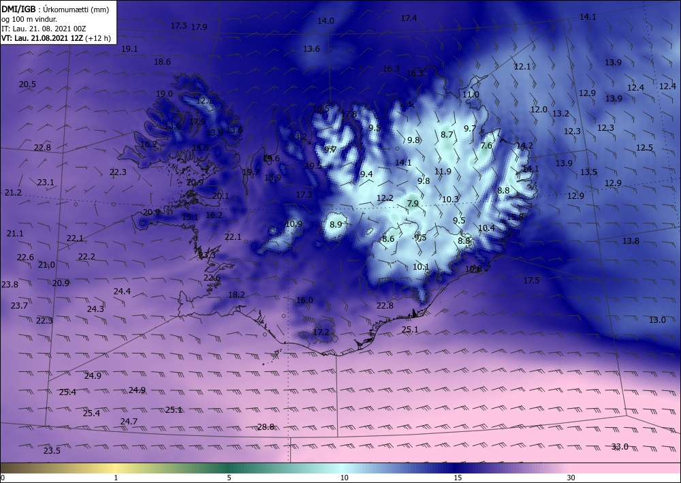Click the DMI/IGB title in the legend box
Screen dimensions: 681x483
[18, 9]
